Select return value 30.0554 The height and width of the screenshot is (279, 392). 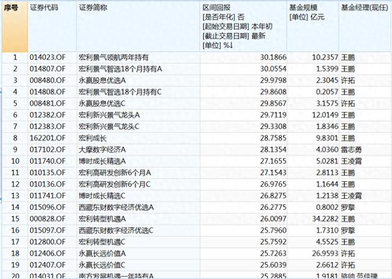click(273, 69)
